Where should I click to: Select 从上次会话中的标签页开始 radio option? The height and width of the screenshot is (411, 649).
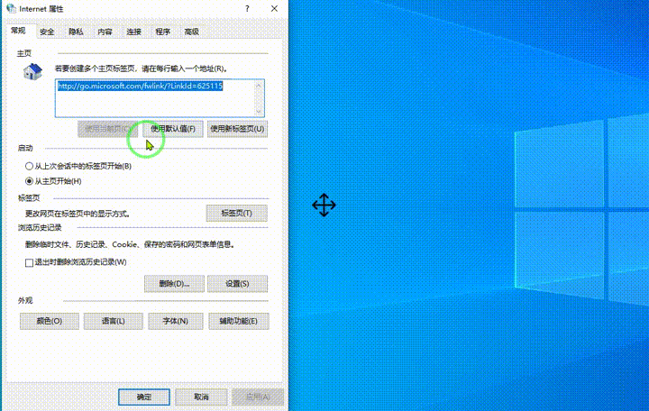click(78, 166)
